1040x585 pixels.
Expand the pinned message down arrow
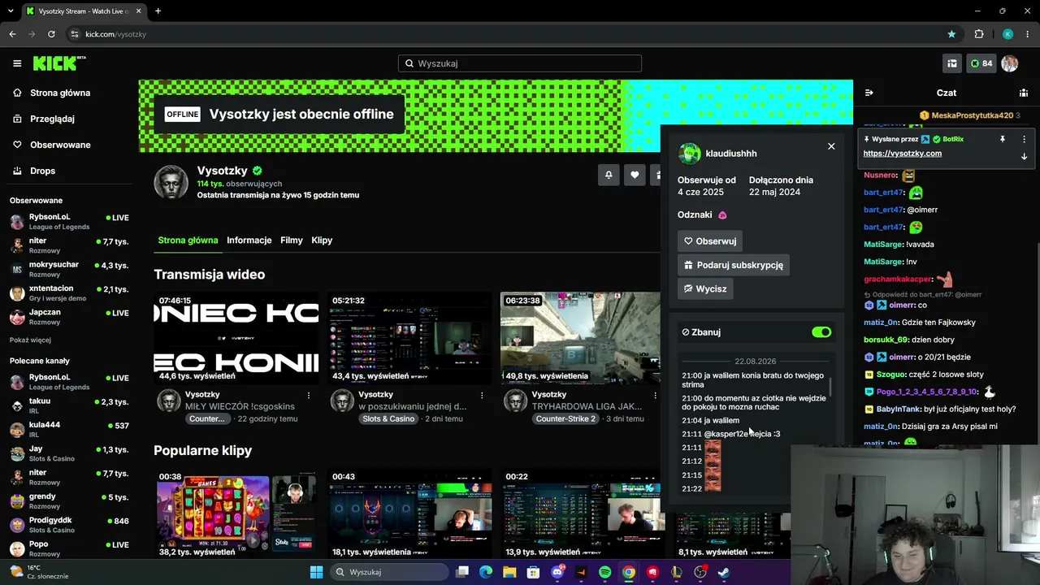tap(1024, 156)
